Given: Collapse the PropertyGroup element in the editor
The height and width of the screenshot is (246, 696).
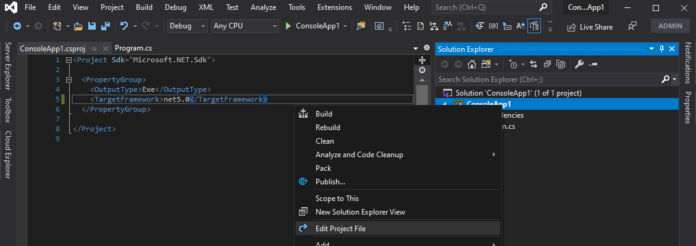Looking at the screenshot, I should point(69,80).
